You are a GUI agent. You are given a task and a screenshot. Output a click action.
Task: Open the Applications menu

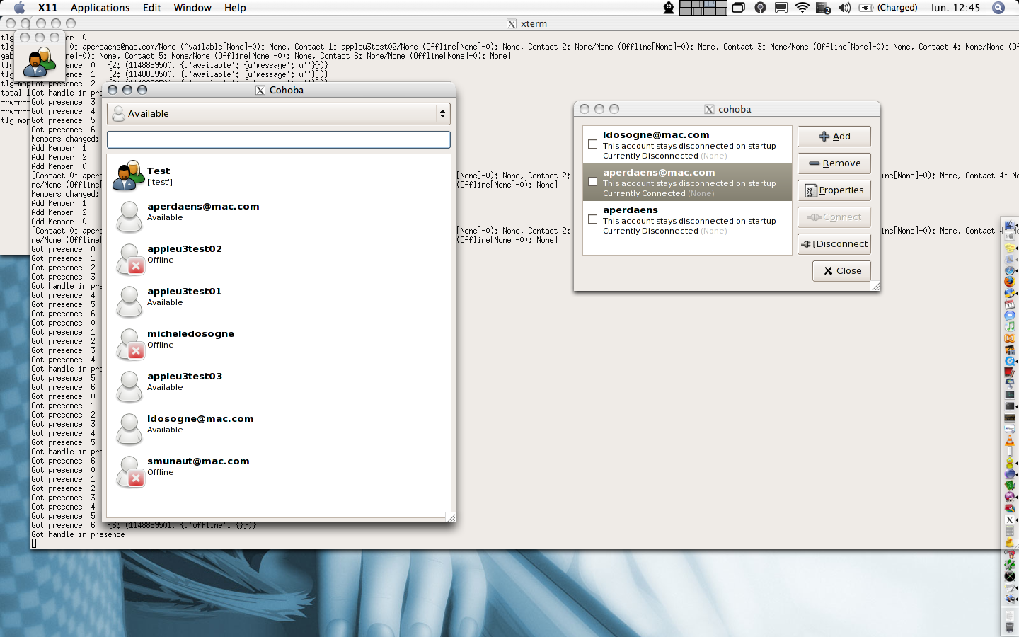click(x=100, y=8)
